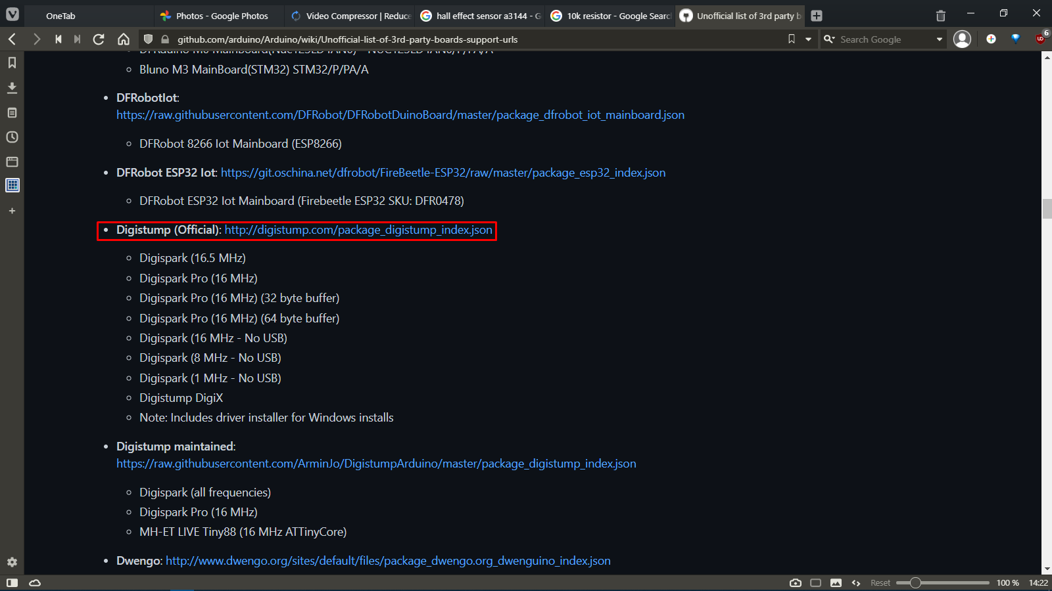
Task: Toggle tab tiling in status bar
Action: (x=816, y=582)
